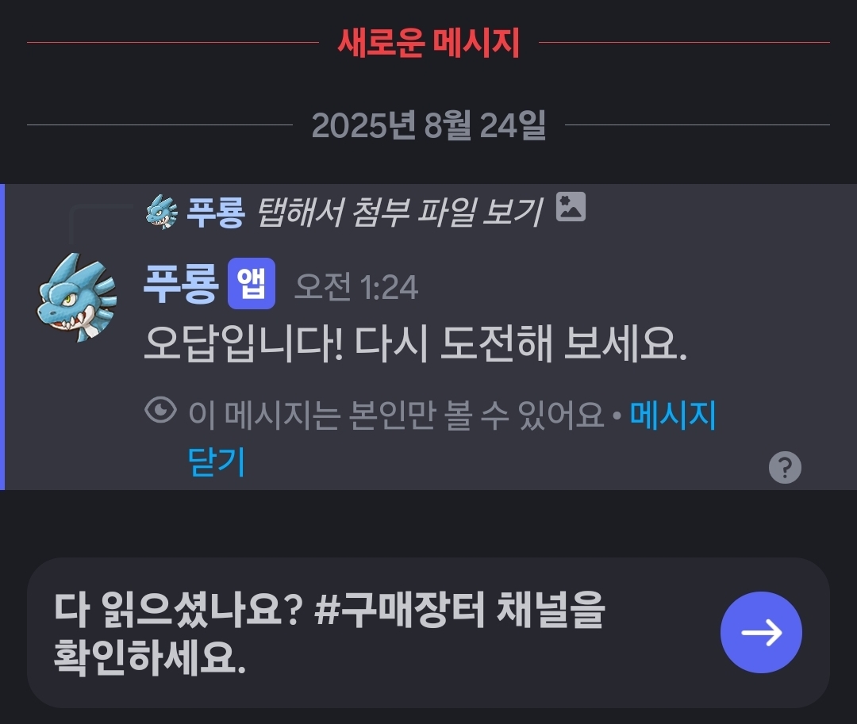Tap the blue highlight bar on the message's left edge

[x=2, y=337]
